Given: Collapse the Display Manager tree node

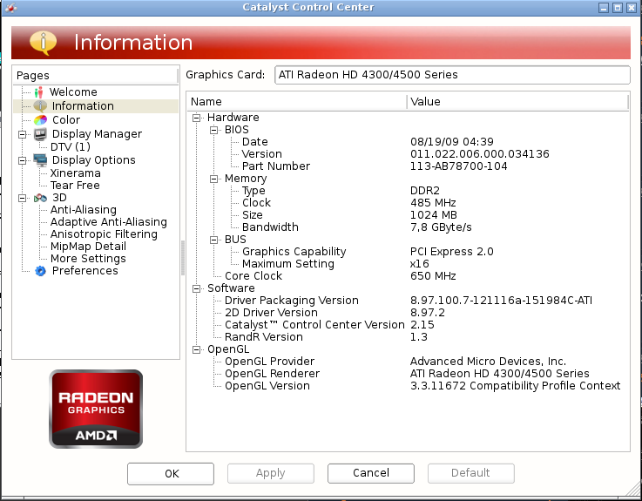Looking at the screenshot, I should [22, 134].
